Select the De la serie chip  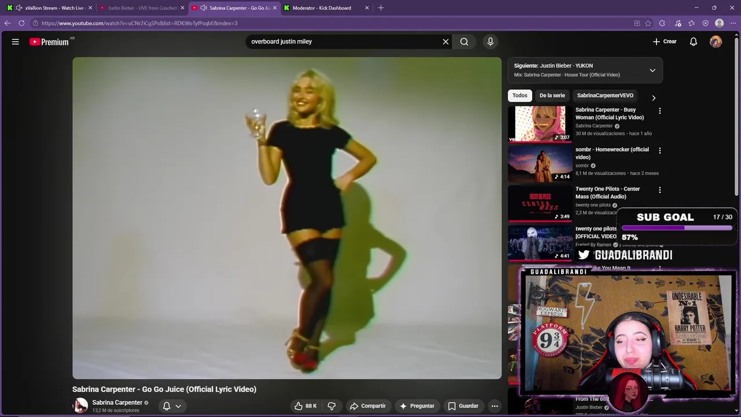pos(552,96)
